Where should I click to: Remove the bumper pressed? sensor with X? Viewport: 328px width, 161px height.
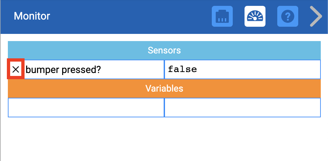[x=16, y=69]
